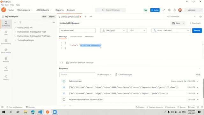Open the 1.0.0 version dropdown

[x=137, y=31]
